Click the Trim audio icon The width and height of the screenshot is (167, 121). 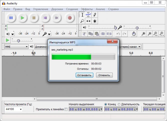103,34
